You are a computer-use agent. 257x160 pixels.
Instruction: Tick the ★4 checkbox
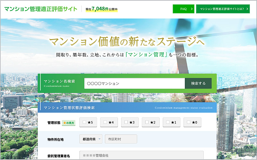[x=105, y=122]
